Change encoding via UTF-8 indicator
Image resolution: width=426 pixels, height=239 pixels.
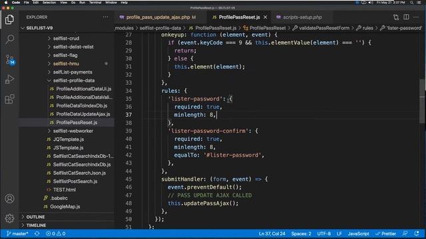pos(324,234)
